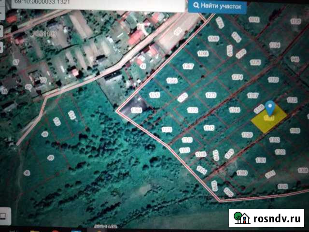Screen dimensions: 309x232
Task: Select parcel labeled 1320
Action: (x=247, y=135)
